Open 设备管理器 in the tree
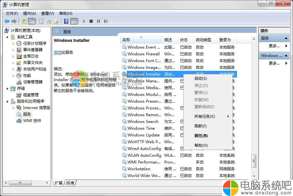The image size is (293, 196). click(33, 82)
